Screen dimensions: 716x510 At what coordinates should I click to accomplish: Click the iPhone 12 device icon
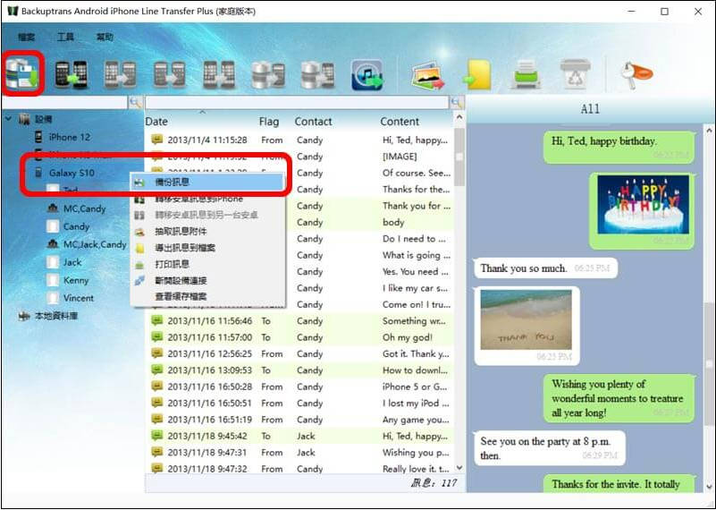tap(38, 137)
